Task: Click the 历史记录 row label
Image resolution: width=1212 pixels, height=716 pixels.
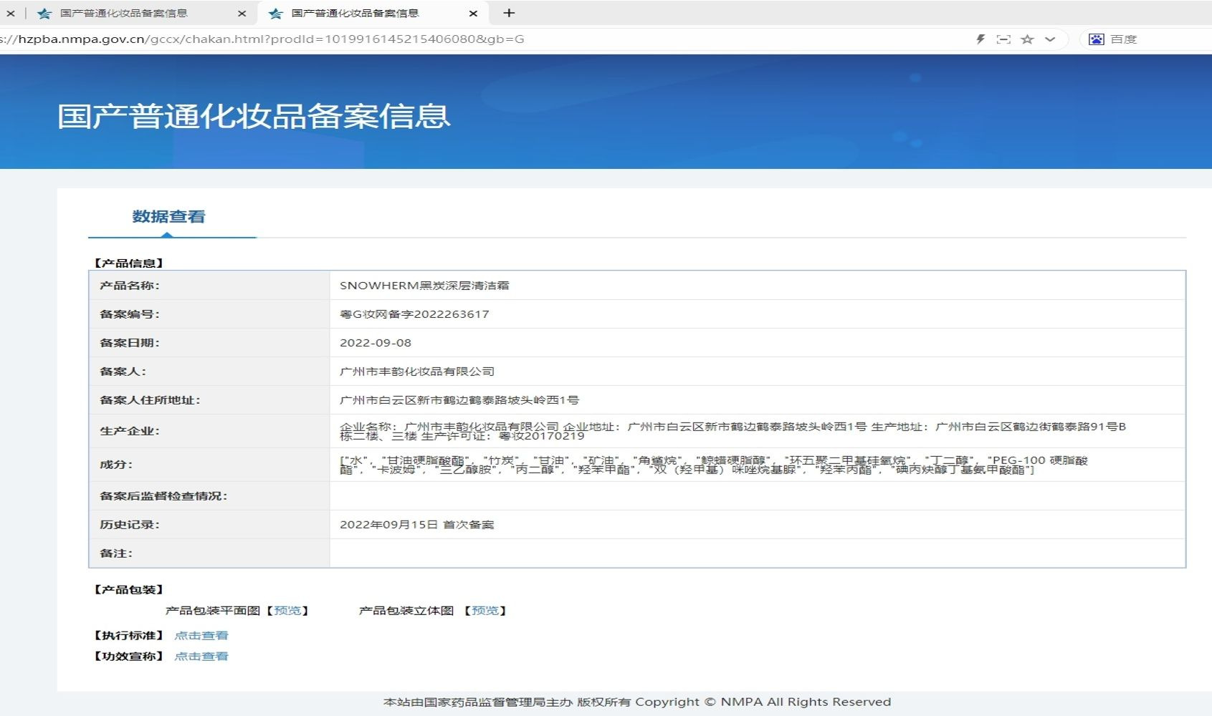Action: (130, 525)
